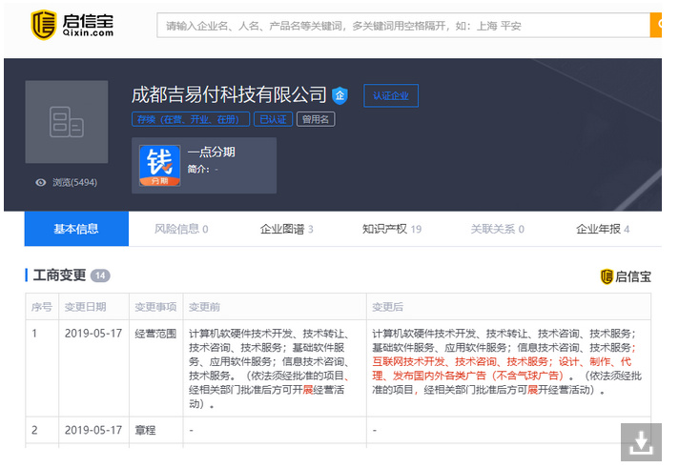Click the 序号 column header
Image resolution: width=679 pixels, height=468 pixels.
[42, 307]
